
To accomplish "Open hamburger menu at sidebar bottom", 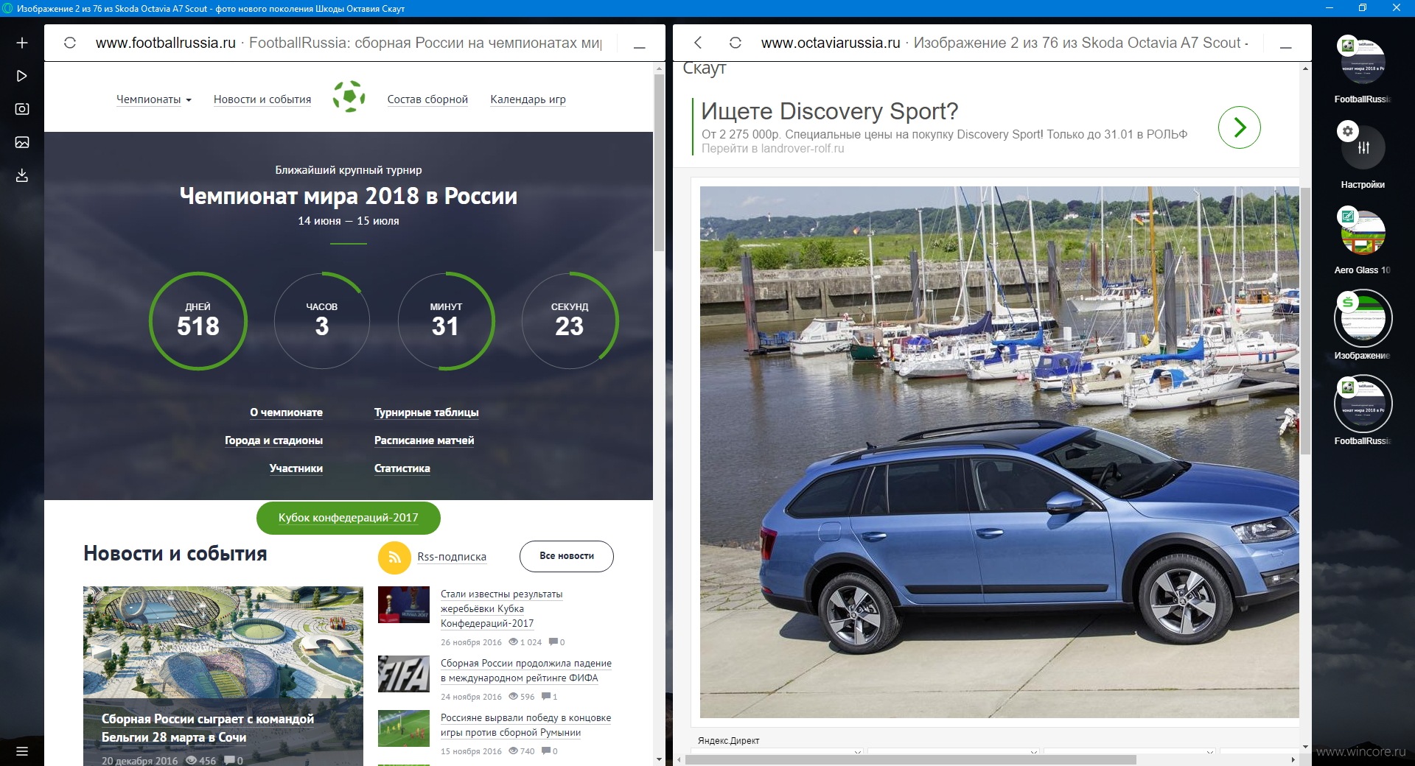I will click(x=22, y=751).
